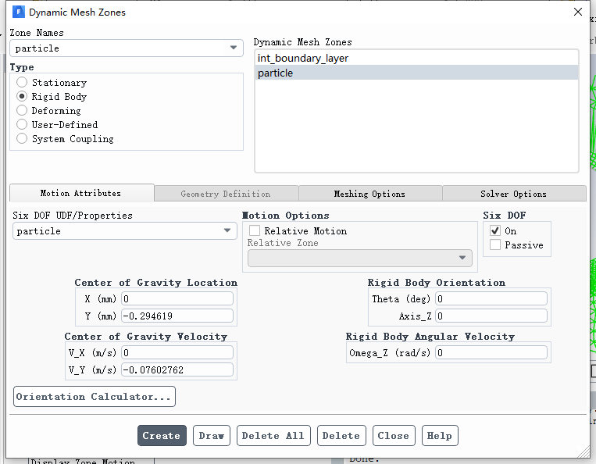
Task: Select the User-Defined type option
Action: [22, 125]
